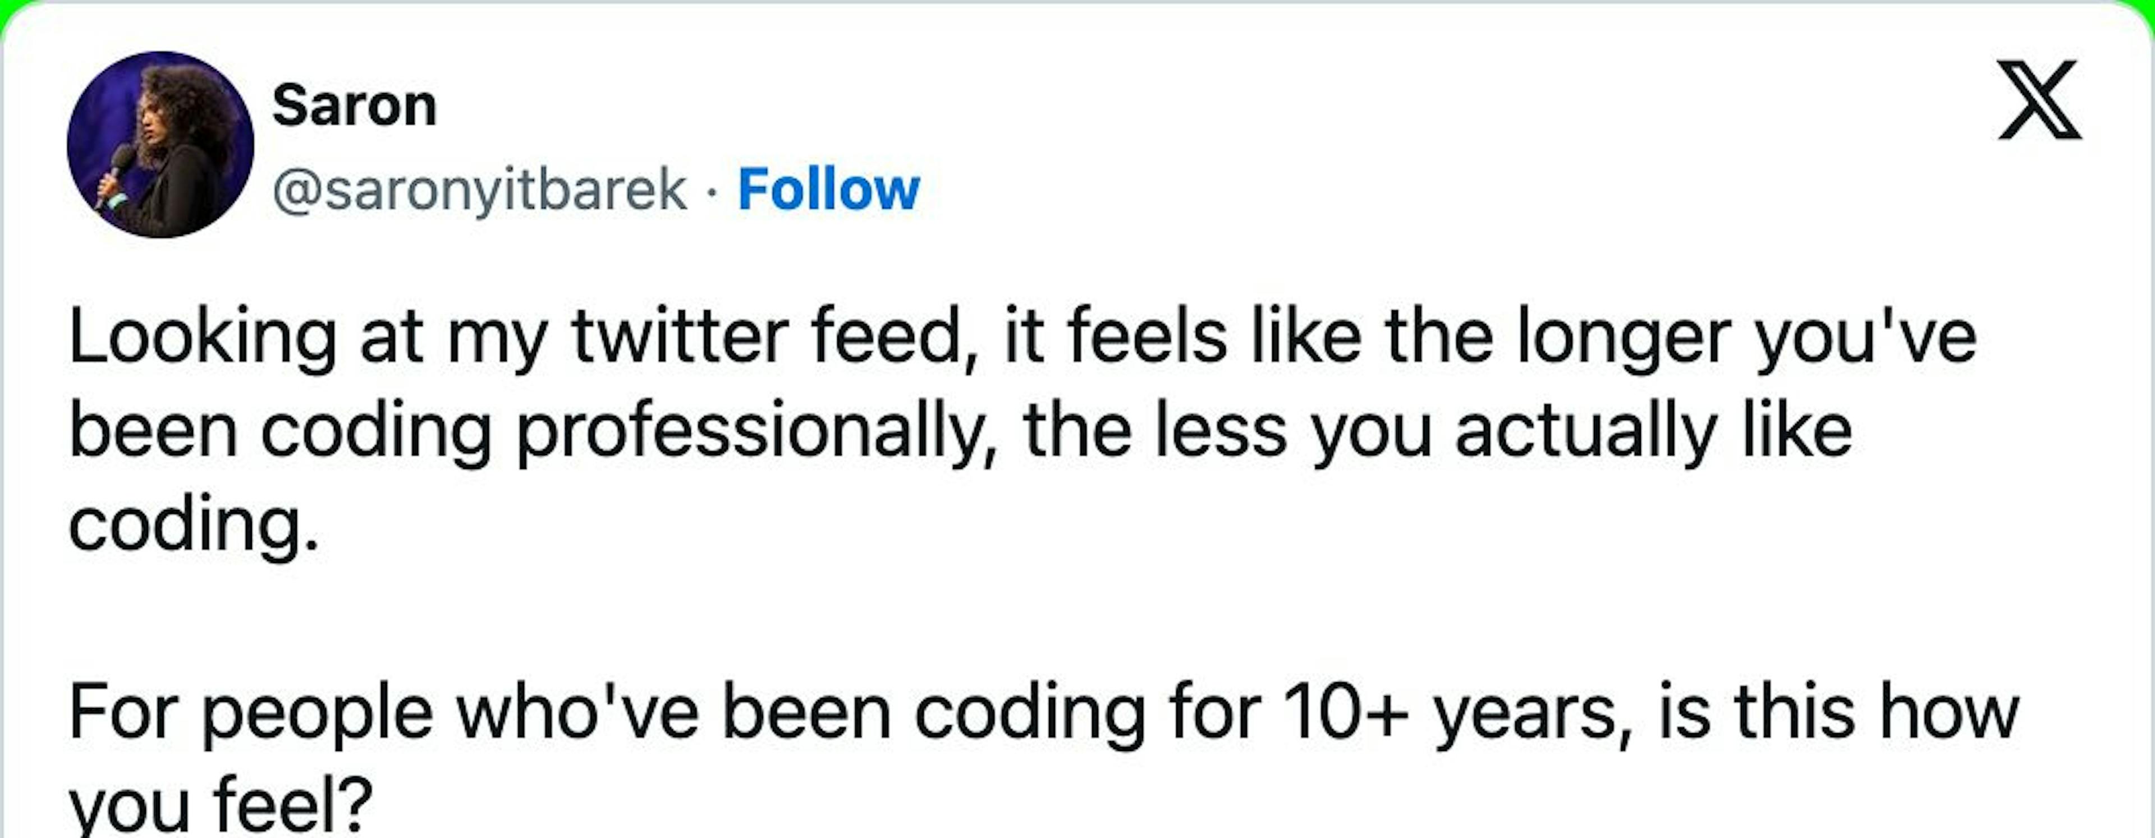
Task: Click the word "people" in the tweet
Action: point(318,714)
